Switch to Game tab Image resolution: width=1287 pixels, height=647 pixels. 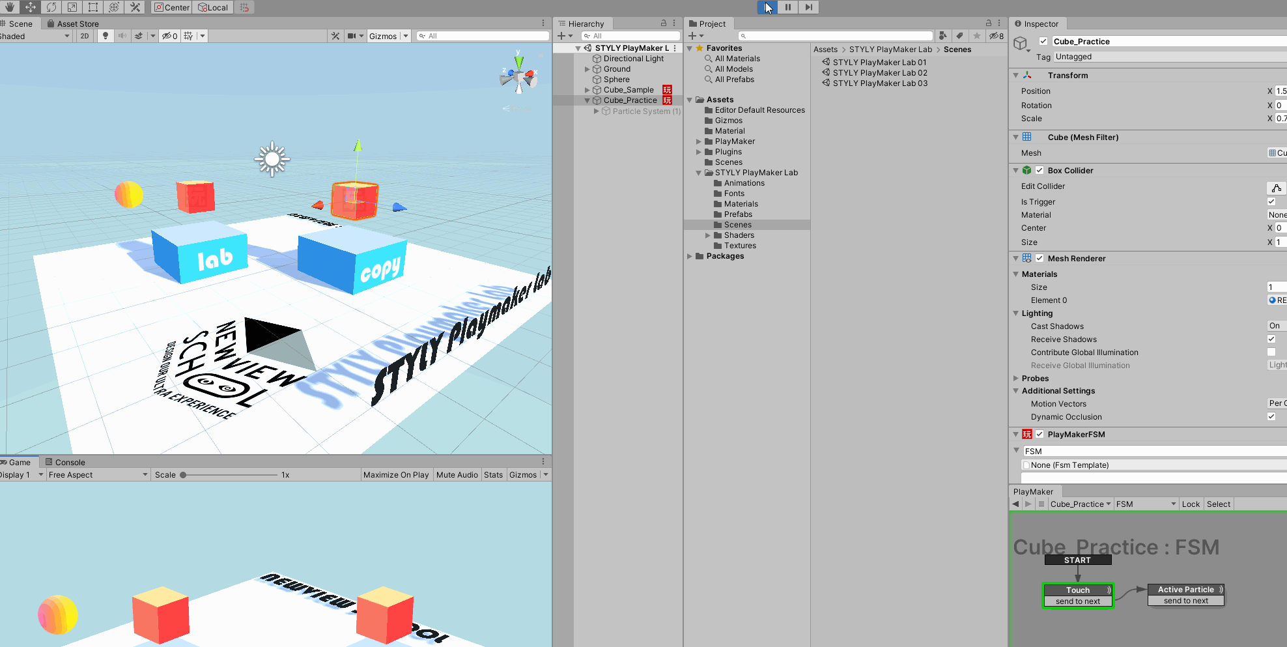tap(18, 462)
